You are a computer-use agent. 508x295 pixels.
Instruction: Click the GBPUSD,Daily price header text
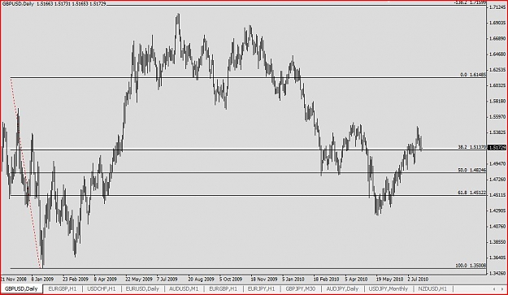coord(54,4)
